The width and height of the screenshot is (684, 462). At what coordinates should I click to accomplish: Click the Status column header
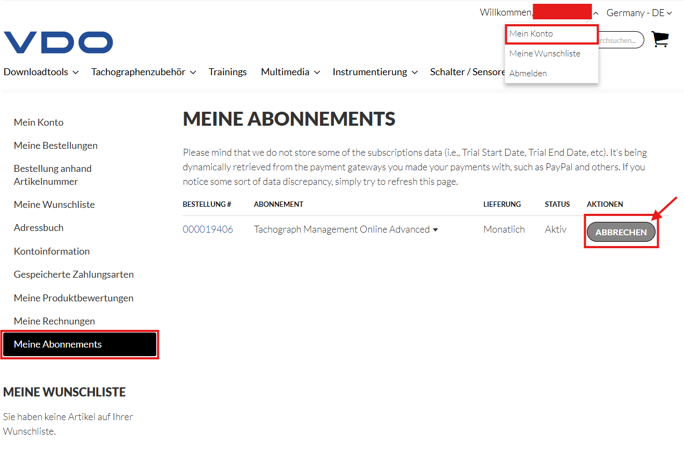557,204
